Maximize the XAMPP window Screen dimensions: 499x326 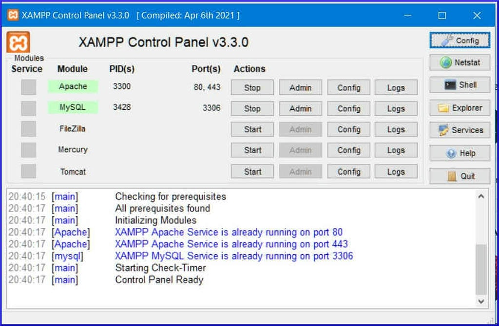click(x=442, y=15)
